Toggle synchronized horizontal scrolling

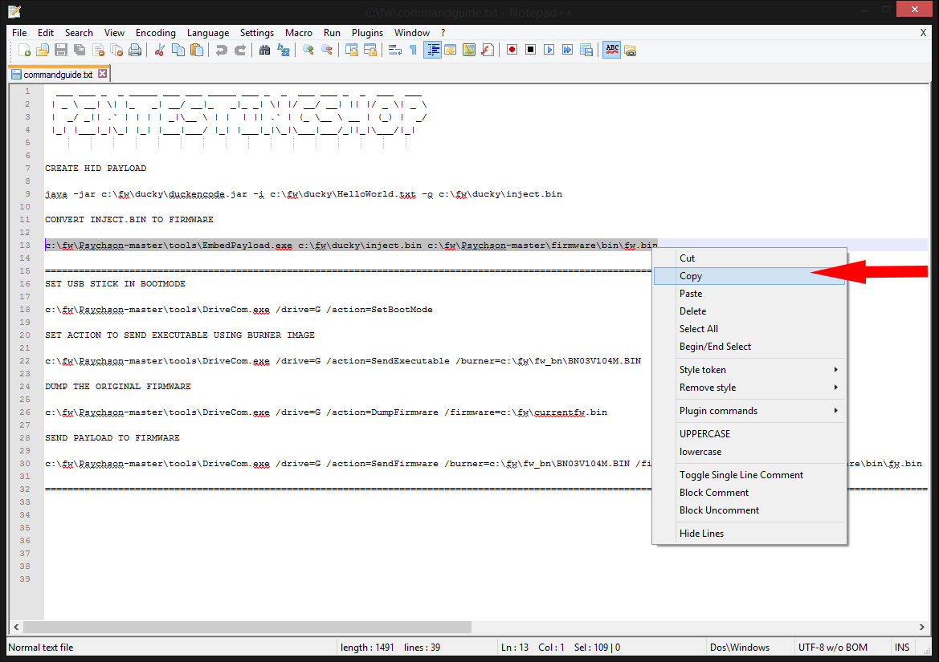pyautogui.click(x=370, y=51)
